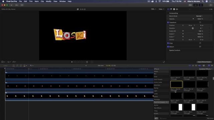214x120 pixels.
Task: Open clip appearance filmstrip icon
Action: 204,66
